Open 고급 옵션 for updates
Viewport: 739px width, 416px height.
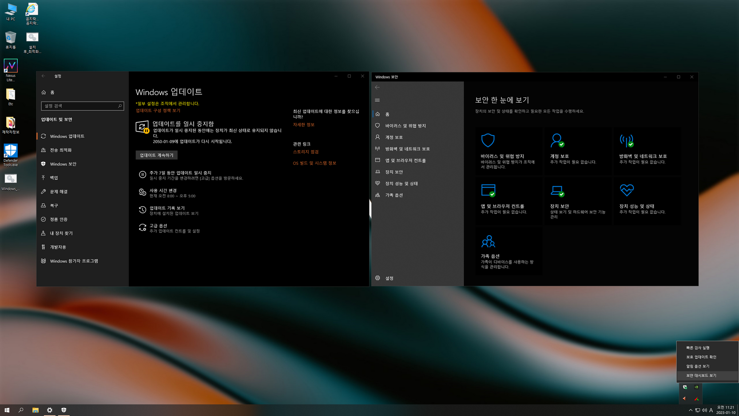(x=169, y=228)
